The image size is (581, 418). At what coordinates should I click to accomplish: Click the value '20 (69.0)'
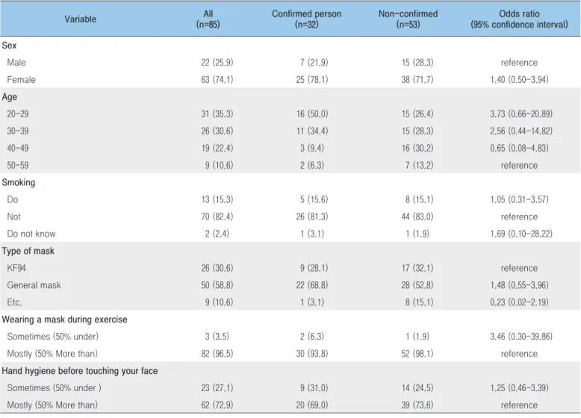click(x=312, y=405)
